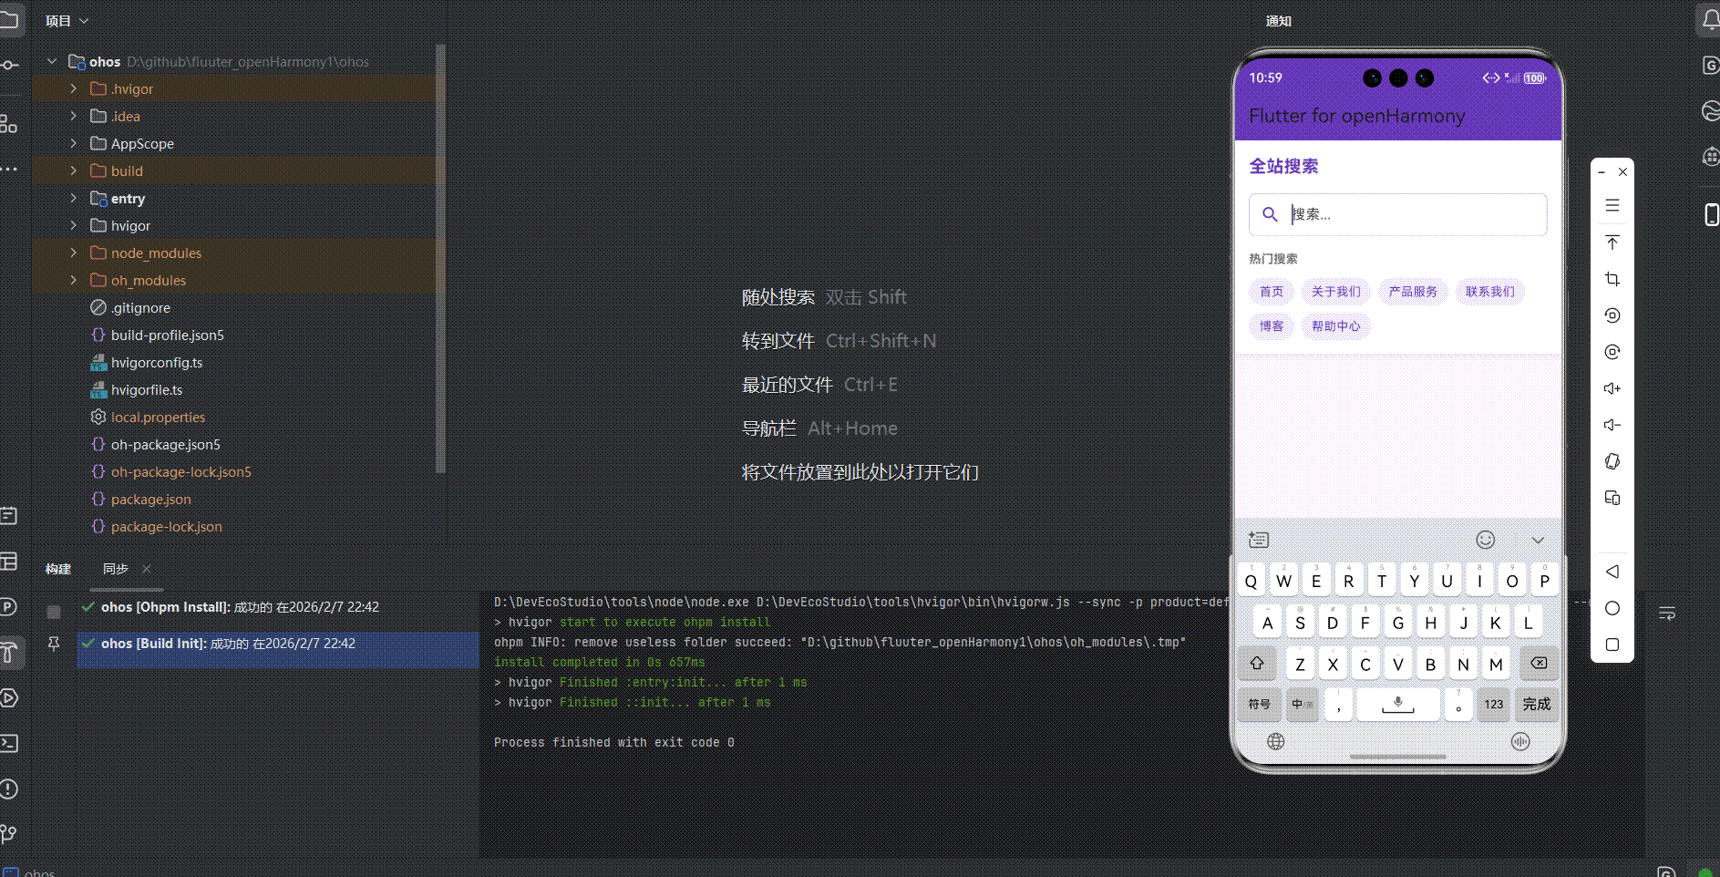
Task: Select the .gitignore file
Action: coord(130,308)
